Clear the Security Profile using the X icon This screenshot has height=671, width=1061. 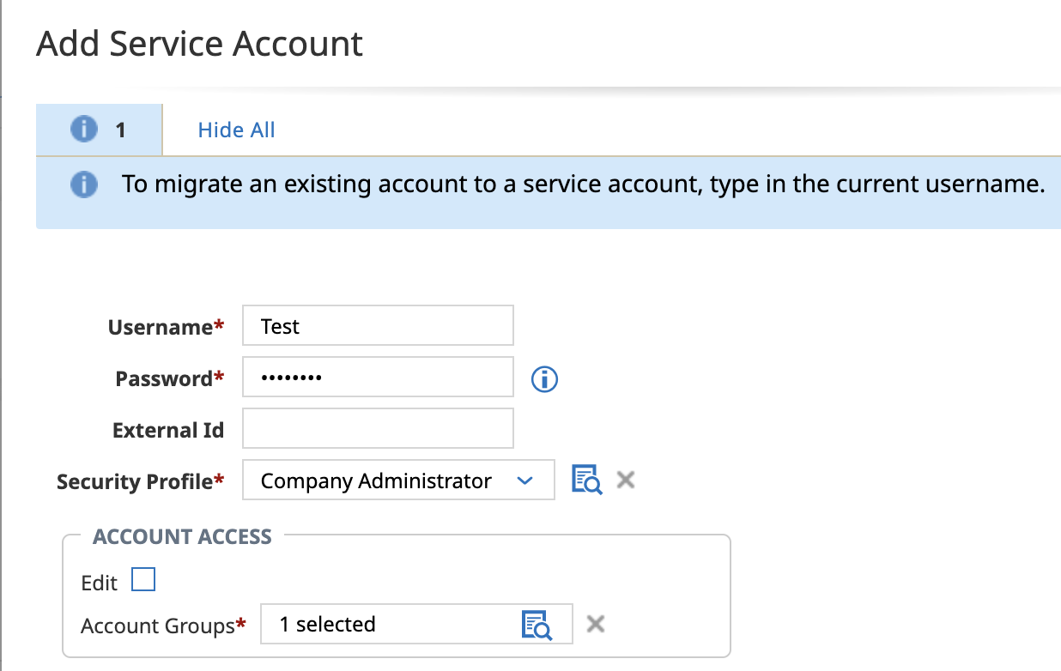click(625, 480)
